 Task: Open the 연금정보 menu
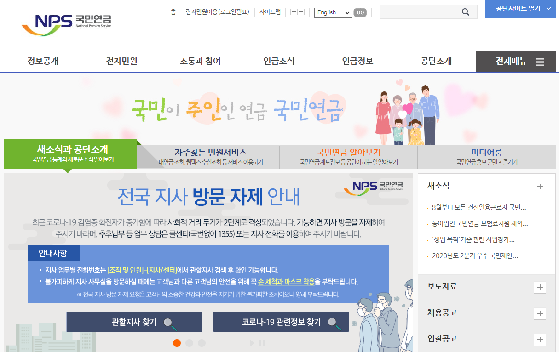pyautogui.click(x=358, y=62)
